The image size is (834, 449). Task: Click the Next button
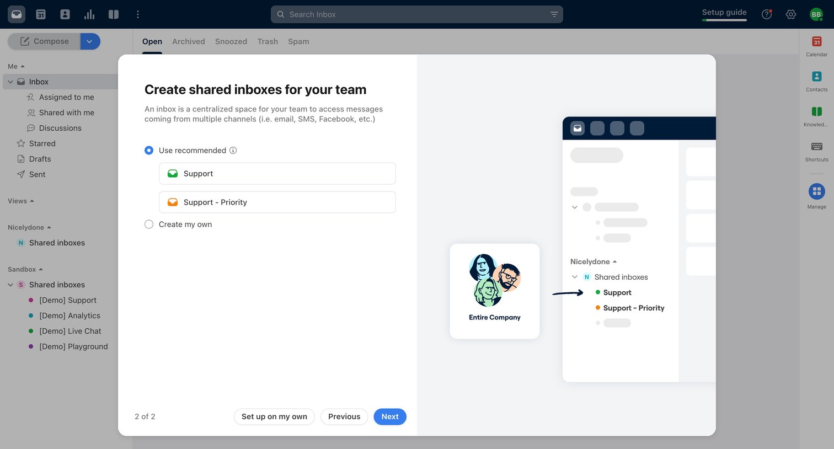390,416
